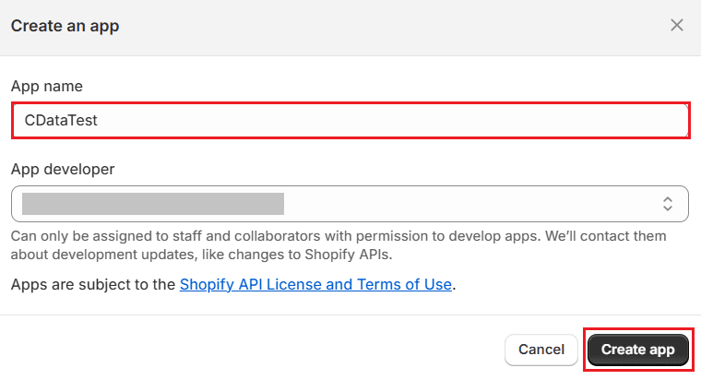Click the CDataTest text in name field

61,120
